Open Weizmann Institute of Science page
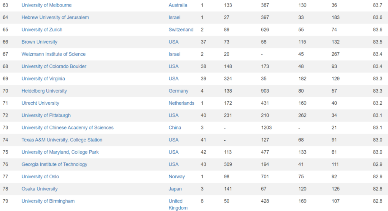 [54, 54]
